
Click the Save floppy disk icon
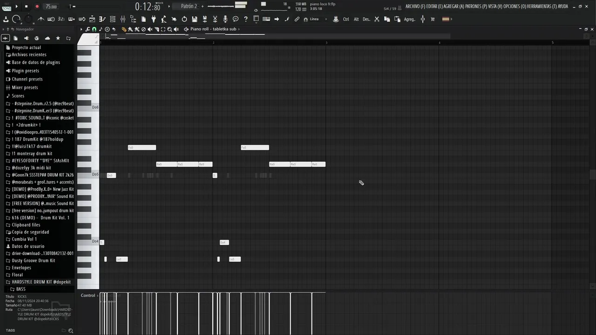pos(195,19)
